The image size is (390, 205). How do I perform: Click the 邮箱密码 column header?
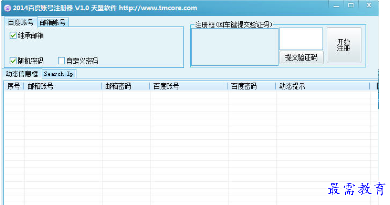tap(125, 86)
